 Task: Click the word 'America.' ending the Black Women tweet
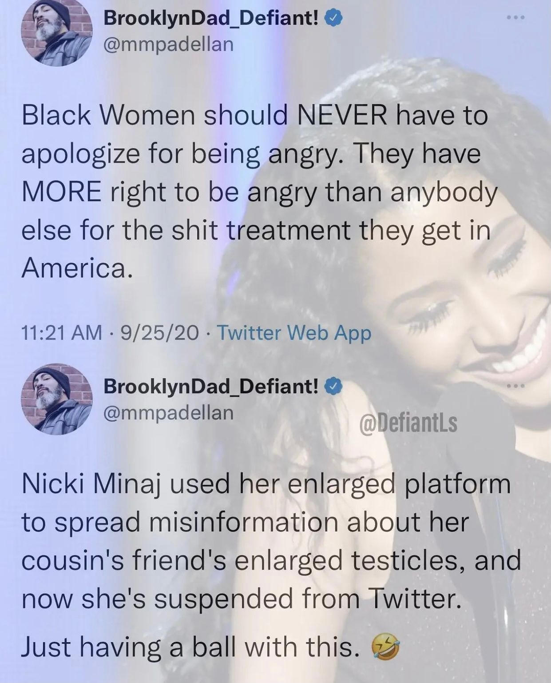77,268
